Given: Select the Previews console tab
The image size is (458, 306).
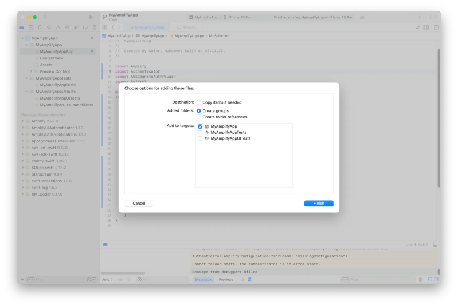Looking at the screenshot, I should pos(226,280).
